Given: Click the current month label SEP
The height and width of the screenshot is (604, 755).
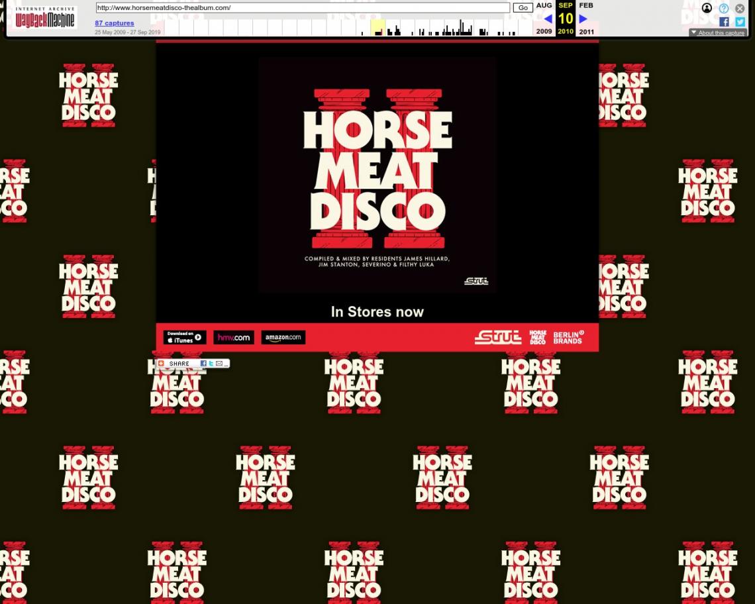Looking at the screenshot, I should [566, 5].
